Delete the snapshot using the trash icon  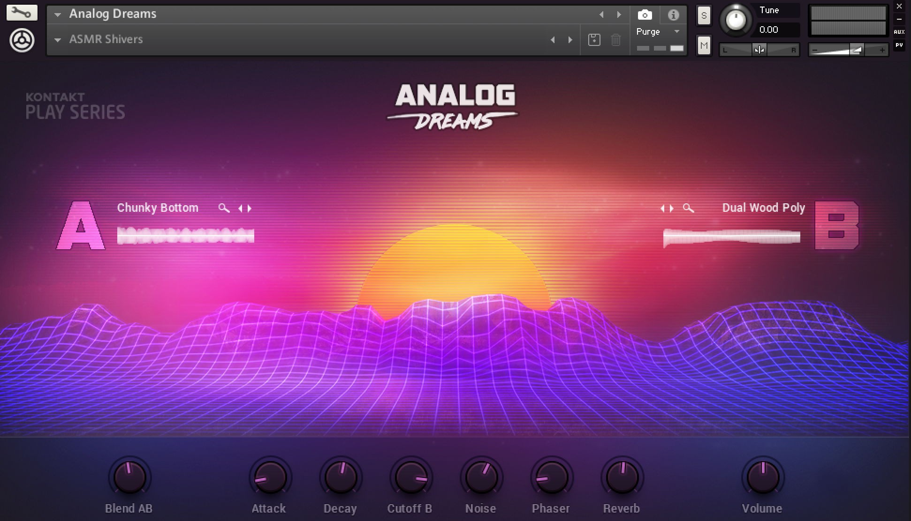point(616,40)
